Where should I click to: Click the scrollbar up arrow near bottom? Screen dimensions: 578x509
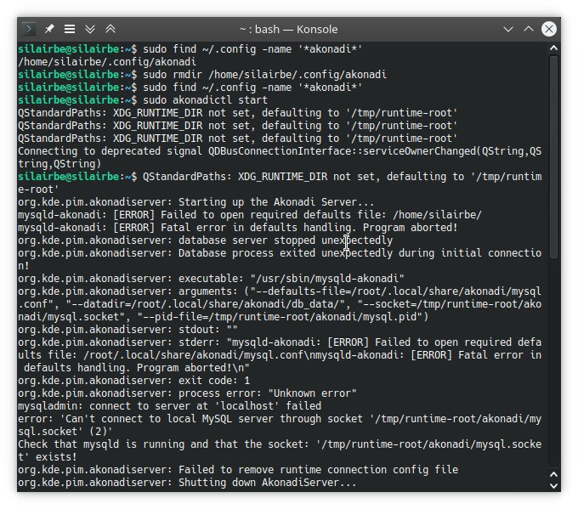click(x=553, y=474)
